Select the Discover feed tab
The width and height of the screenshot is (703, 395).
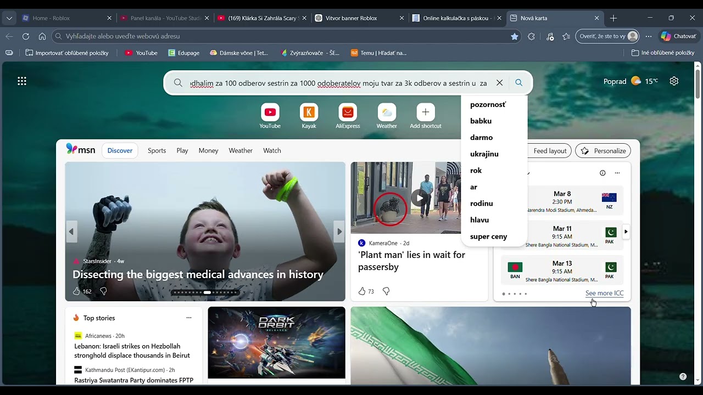click(120, 150)
